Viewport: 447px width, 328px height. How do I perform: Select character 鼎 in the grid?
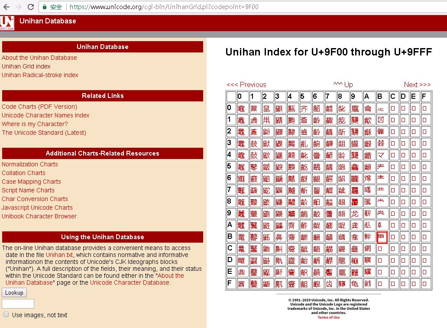pyautogui.click(x=241, y=272)
